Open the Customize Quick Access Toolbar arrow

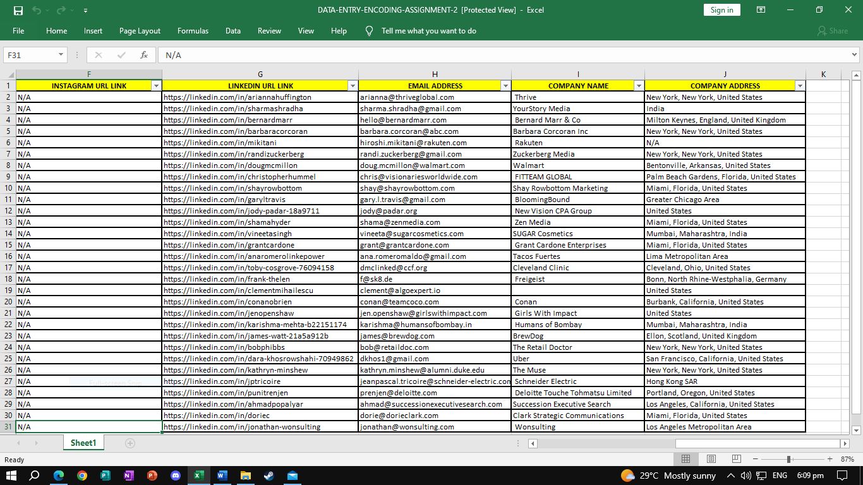point(85,11)
